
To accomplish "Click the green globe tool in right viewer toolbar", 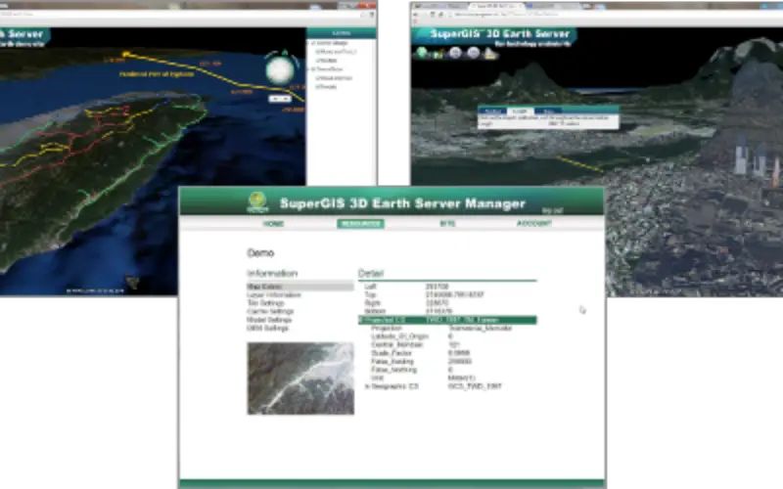I will [x=423, y=52].
